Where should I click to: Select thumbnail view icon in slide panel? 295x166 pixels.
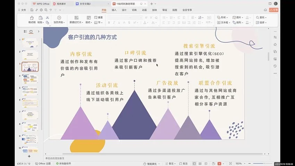click(x=31, y=32)
